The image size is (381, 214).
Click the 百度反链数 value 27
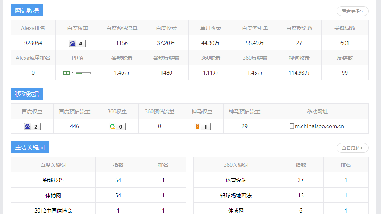coord(299,43)
